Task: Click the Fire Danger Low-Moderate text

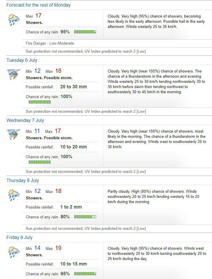Action: pyautogui.click(x=50, y=43)
